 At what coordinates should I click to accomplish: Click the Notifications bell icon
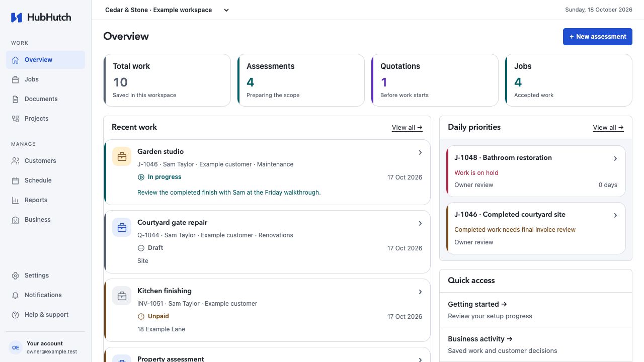[x=15, y=295]
